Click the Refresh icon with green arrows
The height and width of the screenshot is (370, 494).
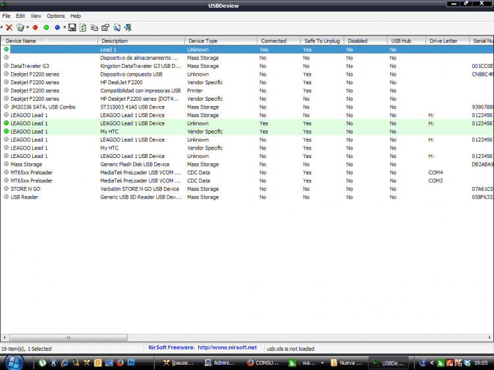click(83, 28)
